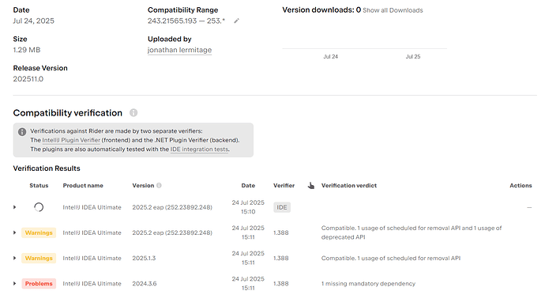Screen dimensions: 545x291
Task: Click Version downloads: 0 heading
Action: [x=321, y=10]
